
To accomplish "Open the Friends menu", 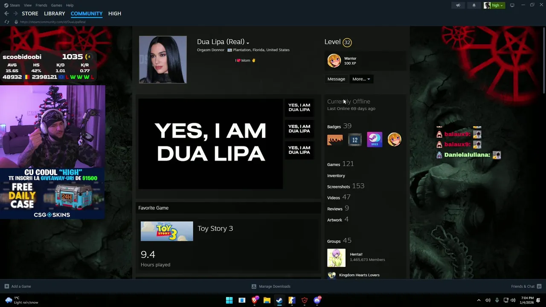I will click(41, 5).
